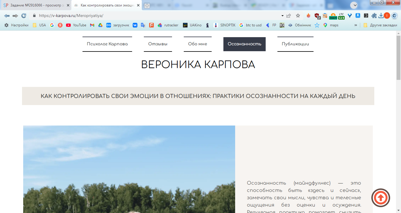
Task: Open the Google bookmark icon
Action: [x=52, y=25]
